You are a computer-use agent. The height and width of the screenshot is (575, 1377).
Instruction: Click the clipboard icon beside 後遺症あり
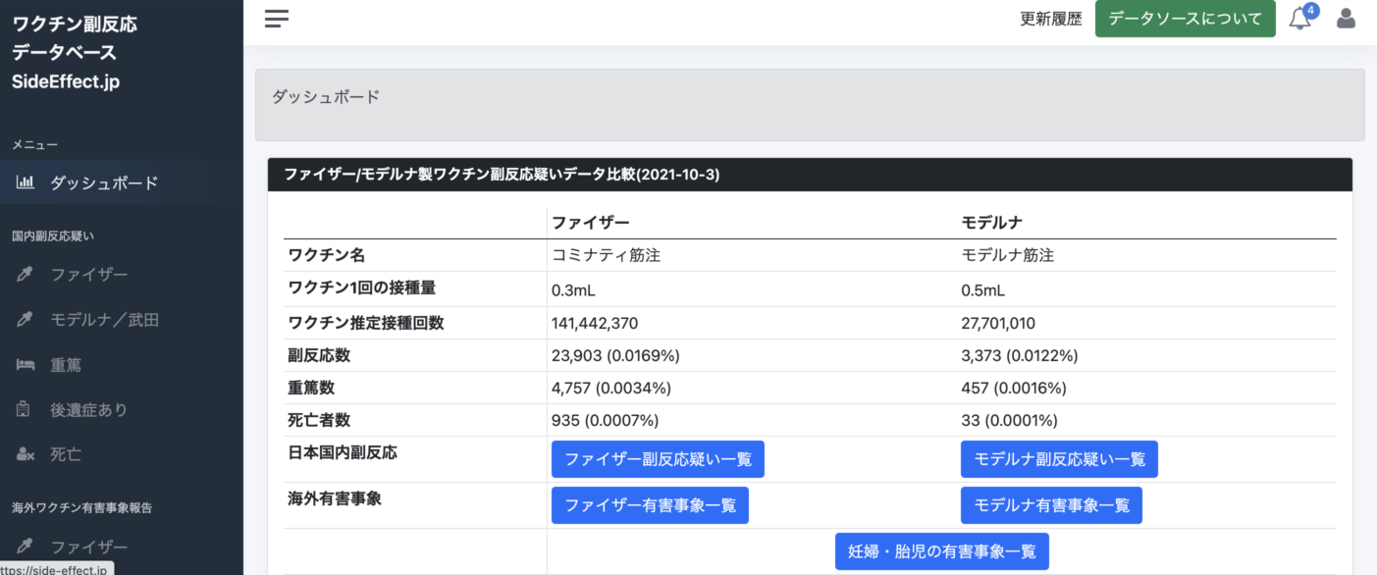26,410
